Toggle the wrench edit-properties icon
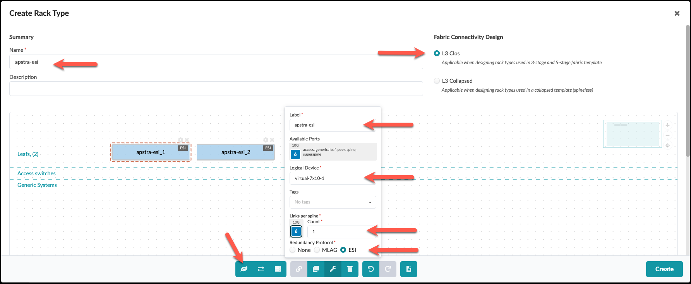This screenshot has width=691, height=284. [x=333, y=269]
